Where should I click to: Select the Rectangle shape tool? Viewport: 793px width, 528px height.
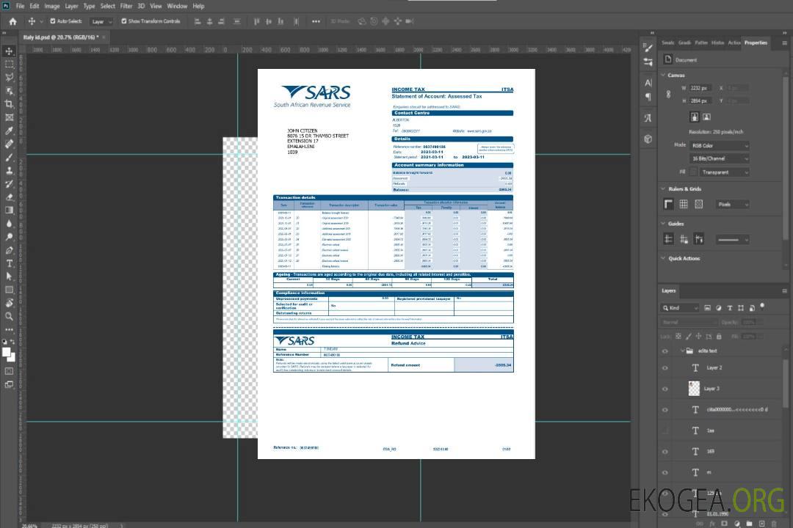coord(9,290)
